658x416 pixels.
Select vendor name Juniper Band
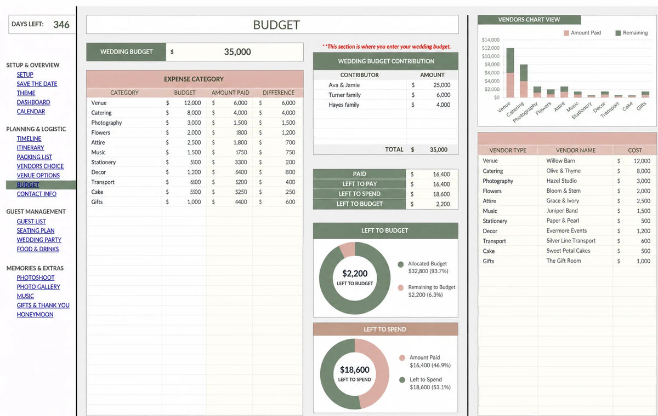point(562,211)
